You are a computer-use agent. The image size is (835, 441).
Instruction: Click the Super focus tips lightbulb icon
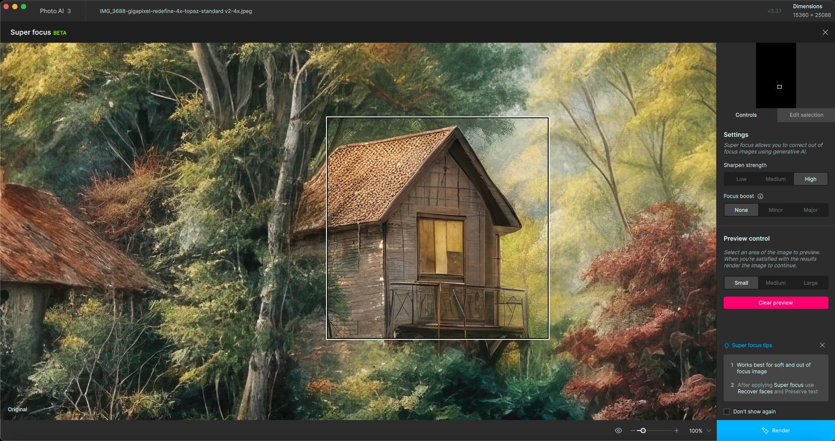[x=727, y=345]
